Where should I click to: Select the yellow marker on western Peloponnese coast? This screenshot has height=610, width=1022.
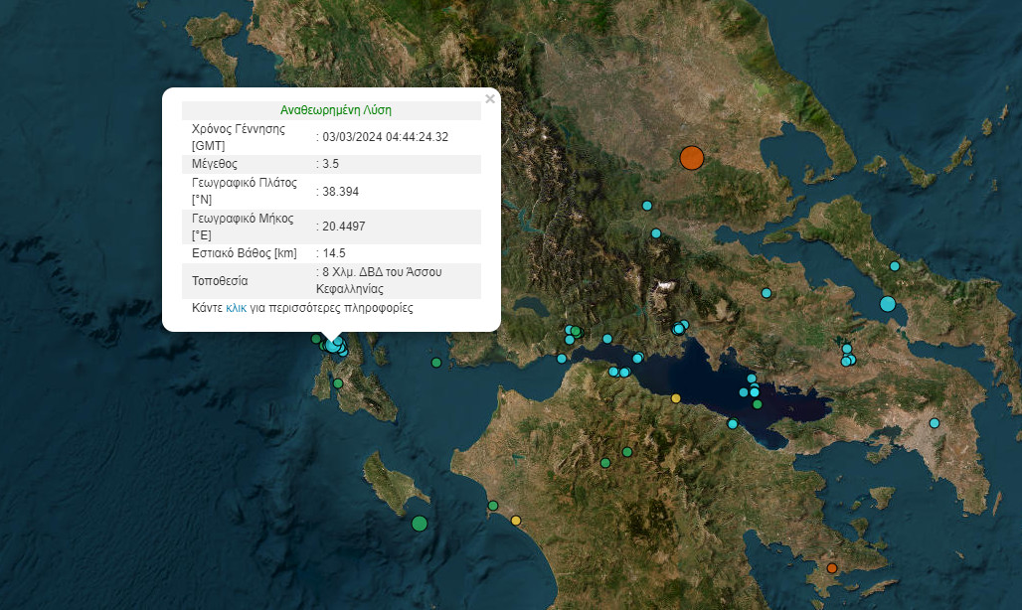pyautogui.click(x=515, y=520)
